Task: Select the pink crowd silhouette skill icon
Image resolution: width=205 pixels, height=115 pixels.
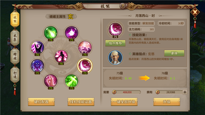Action: 85,47
